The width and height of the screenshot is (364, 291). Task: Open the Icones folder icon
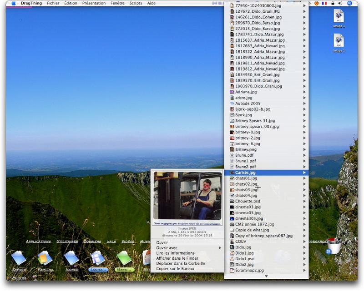71,258
